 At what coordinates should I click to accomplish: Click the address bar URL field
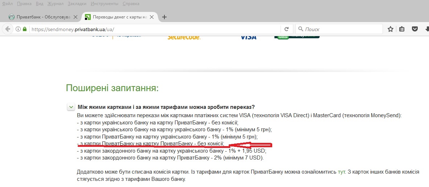pyautogui.click(x=155, y=29)
